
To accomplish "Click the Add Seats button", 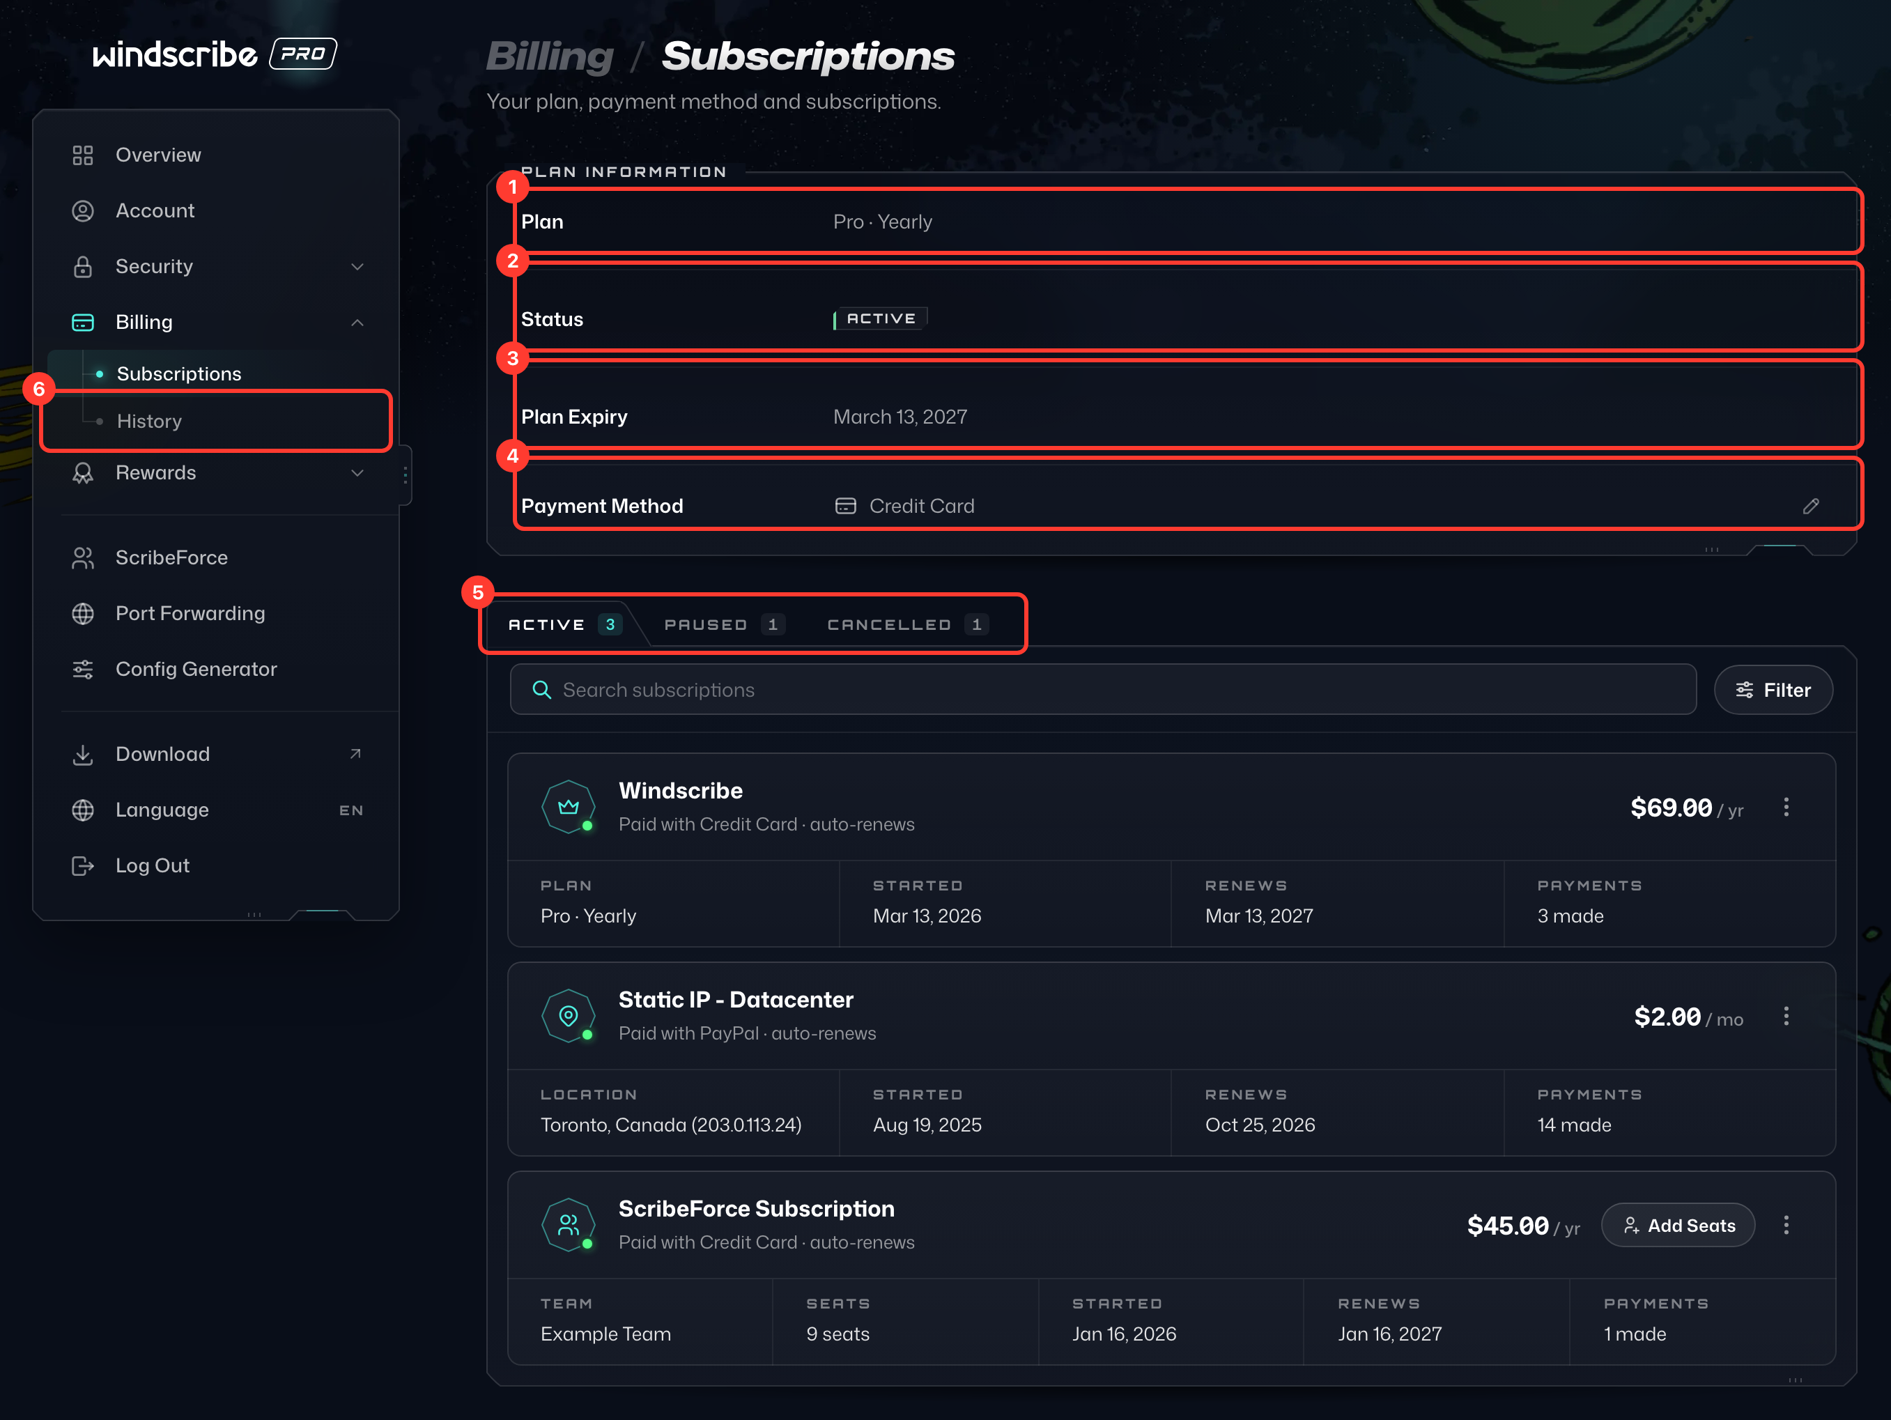I will pos(1678,1225).
